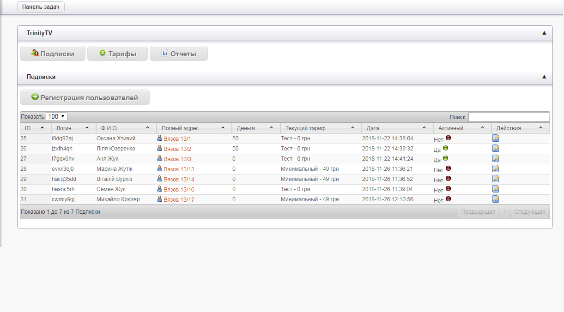Open address link Вязов 13/2
Image resolution: width=564 pixels, height=312 pixels.
point(177,149)
